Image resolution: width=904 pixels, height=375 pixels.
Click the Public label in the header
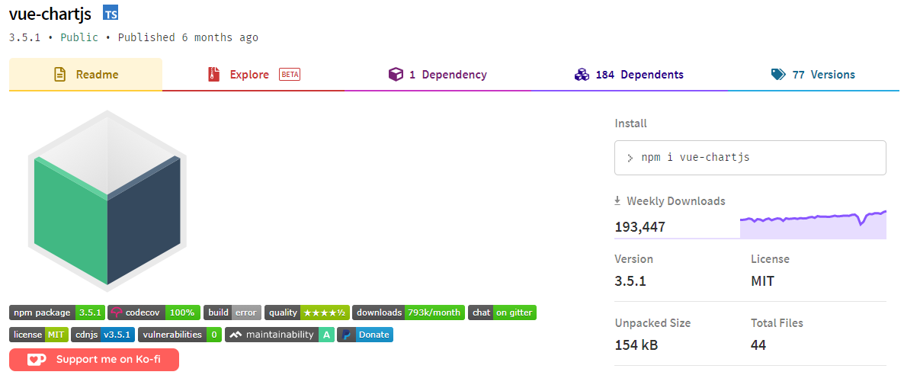tap(79, 37)
